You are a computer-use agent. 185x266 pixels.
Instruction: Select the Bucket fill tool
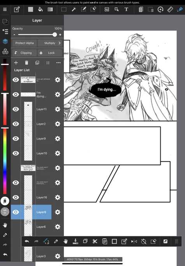click(40, 9)
